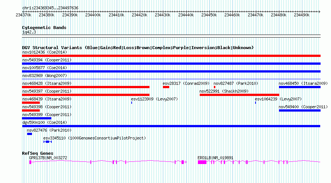Select the 234430k ruler position
331x183 pixels.
tap(162, 15)
